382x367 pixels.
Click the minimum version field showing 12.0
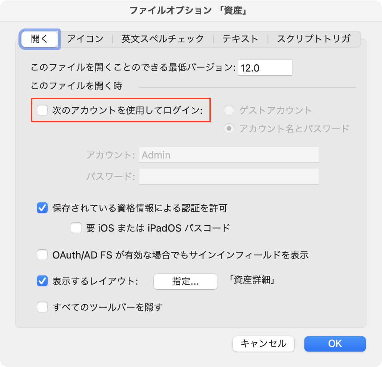pos(265,68)
